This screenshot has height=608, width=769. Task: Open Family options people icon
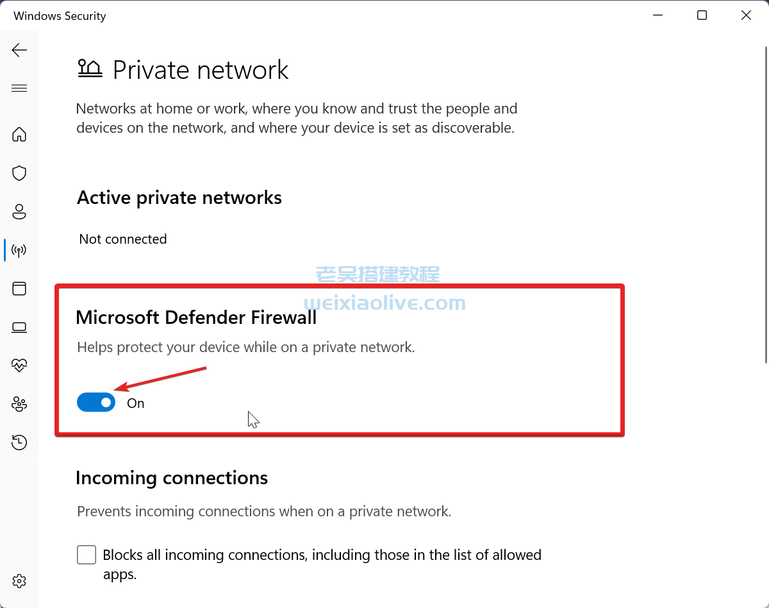(19, 404)
